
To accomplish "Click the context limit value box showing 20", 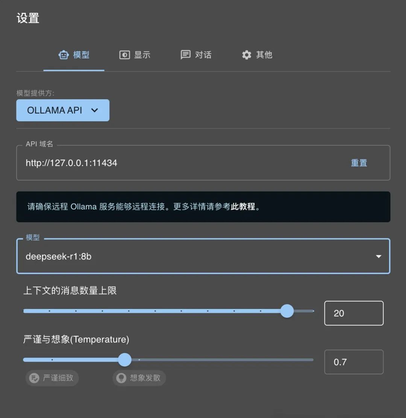I will pyautogui.click(x=354, y=313).
